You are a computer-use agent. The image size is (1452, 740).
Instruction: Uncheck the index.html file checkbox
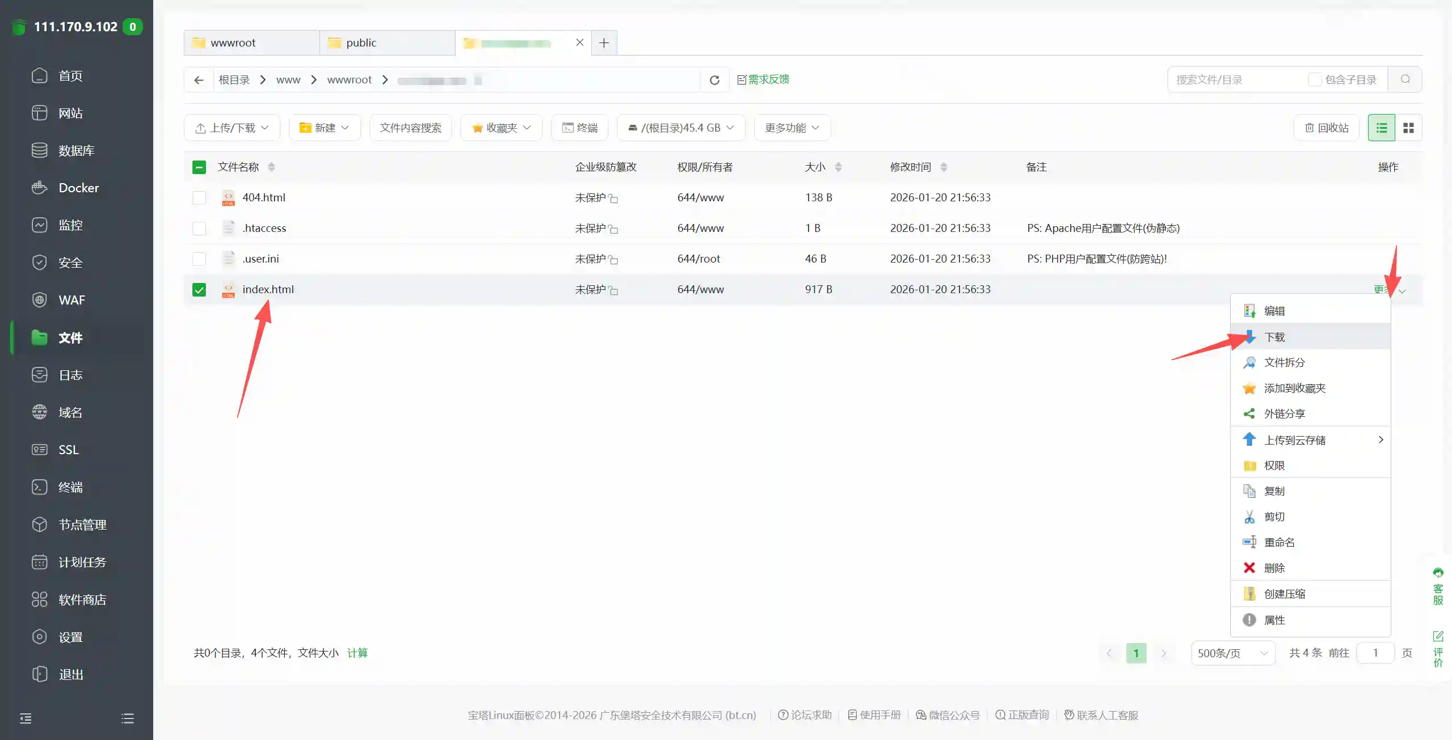pos(199,290)
